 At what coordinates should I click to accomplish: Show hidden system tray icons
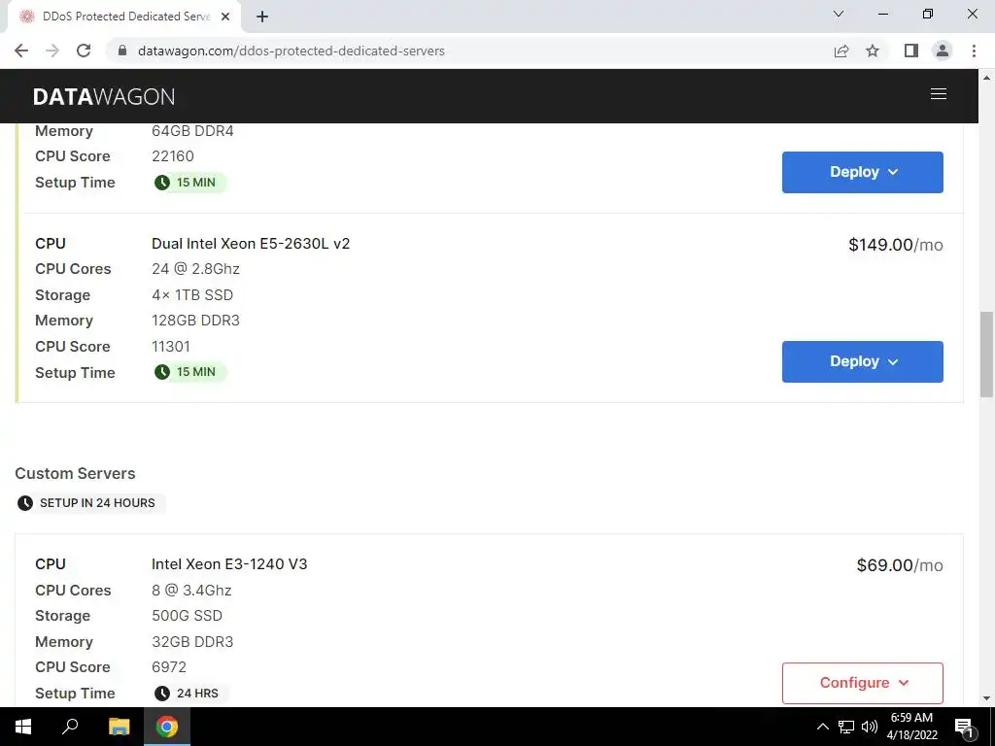822,727
